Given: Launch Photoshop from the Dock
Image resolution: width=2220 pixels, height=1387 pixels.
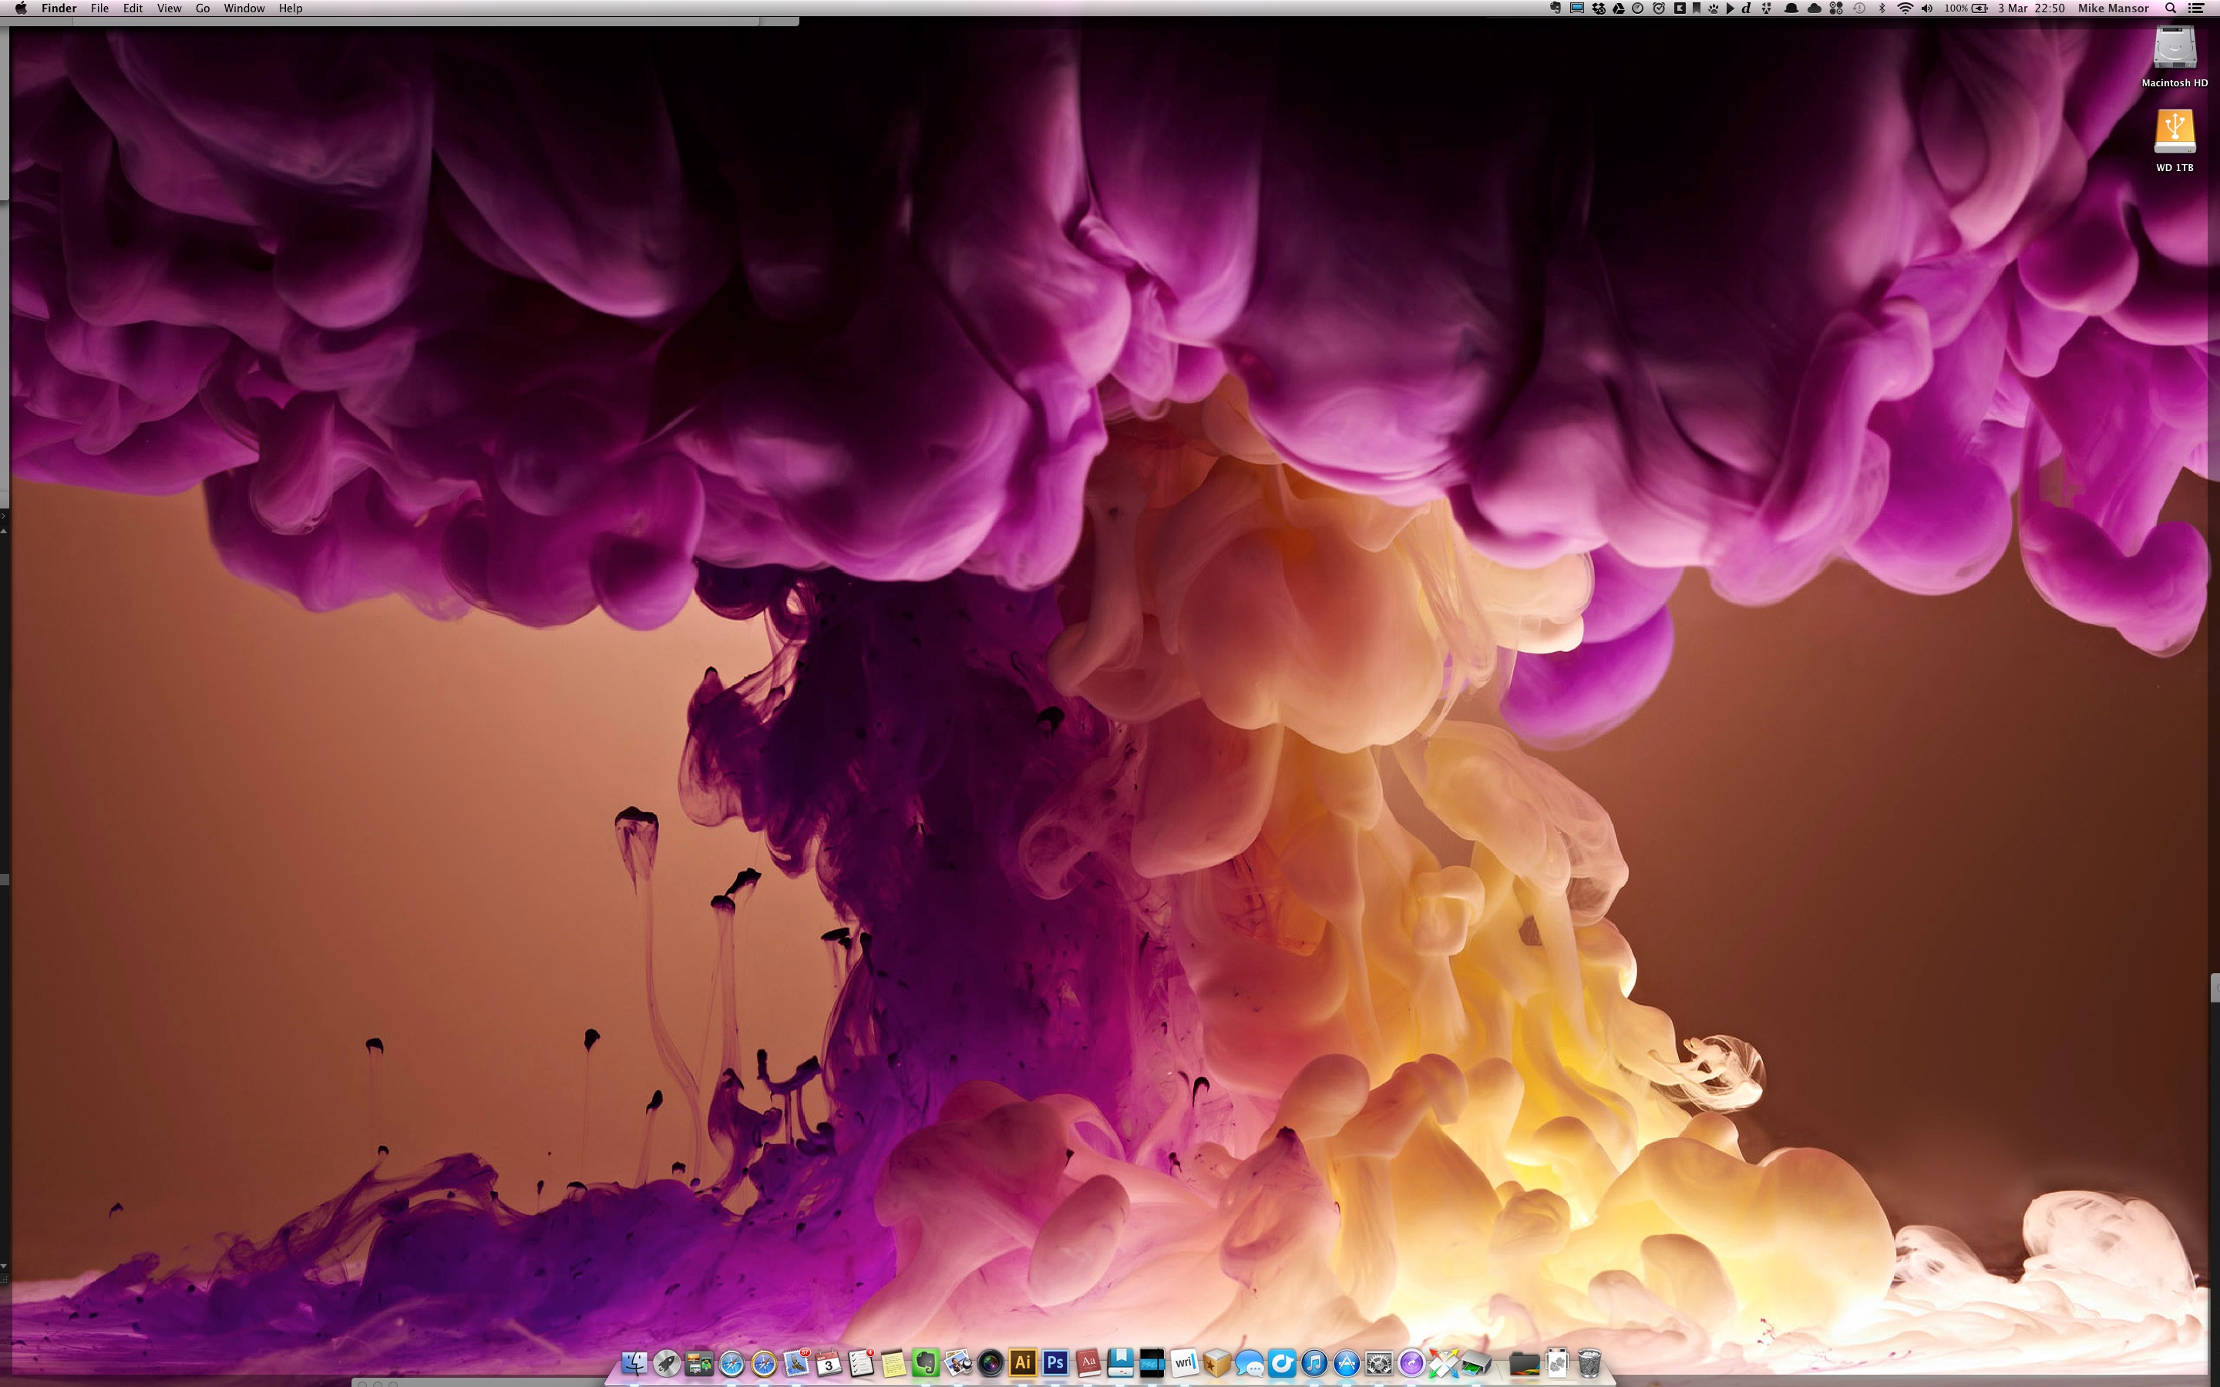Looking at the screenshot, I should [x=1055, y=1363].
